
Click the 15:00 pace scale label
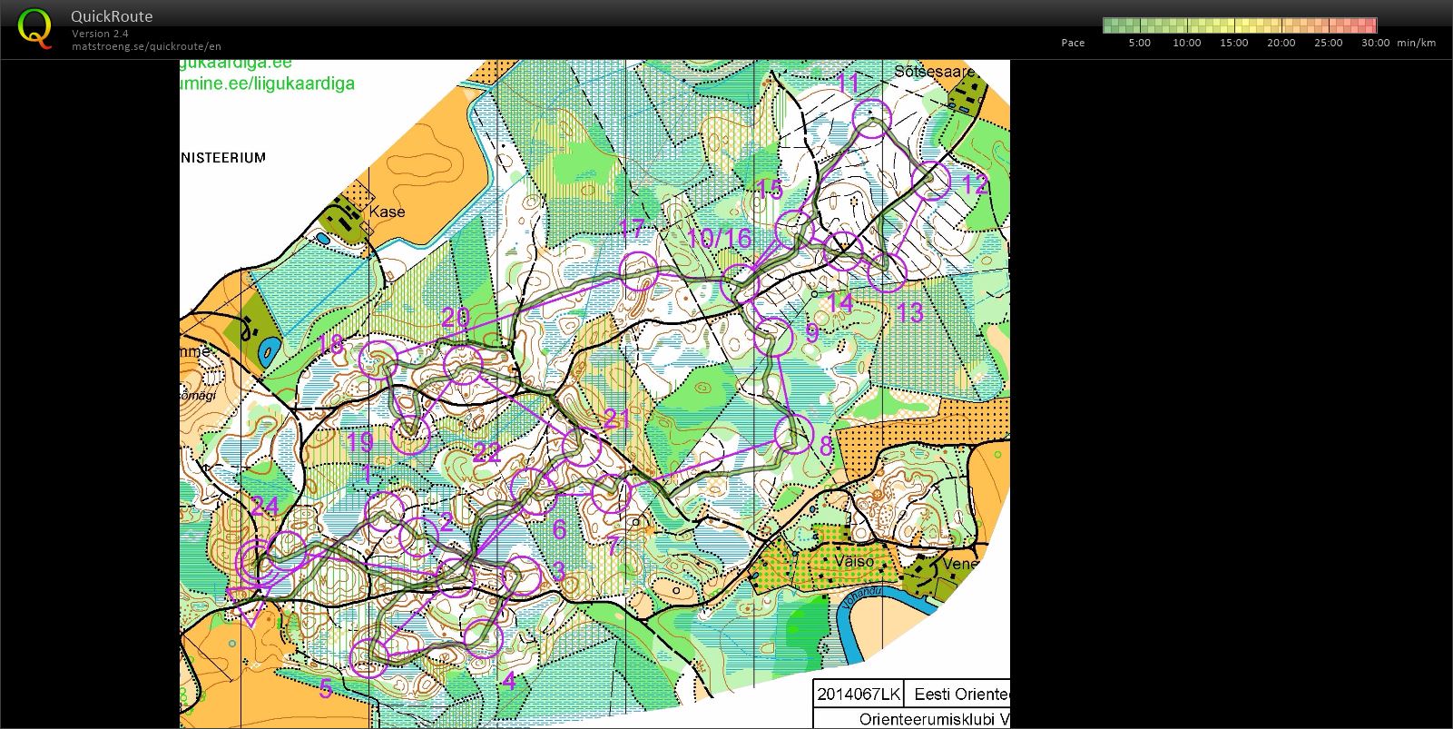1233,43
